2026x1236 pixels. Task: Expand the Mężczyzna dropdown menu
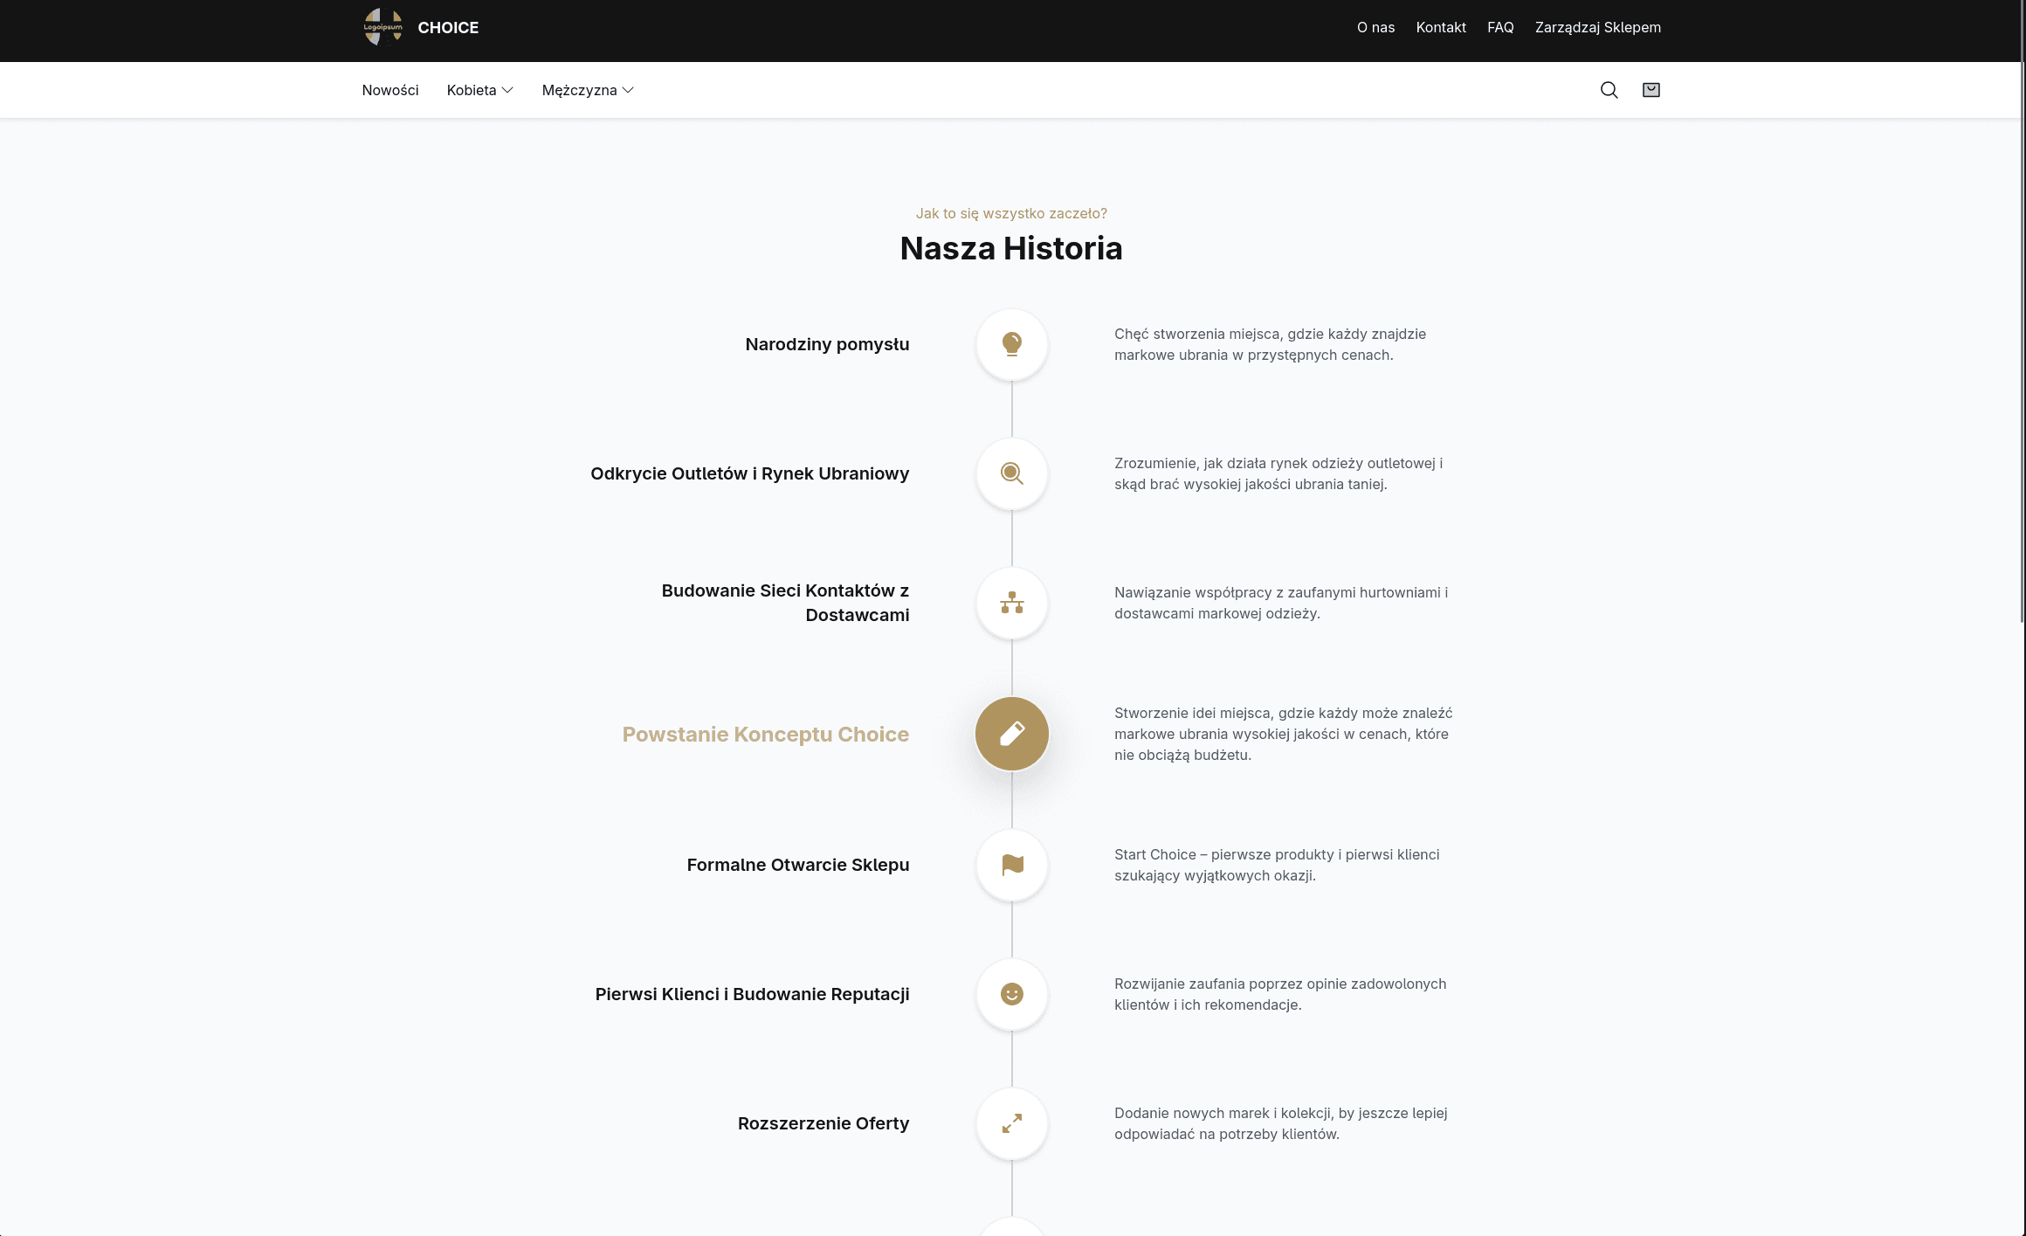coord(588,90)
